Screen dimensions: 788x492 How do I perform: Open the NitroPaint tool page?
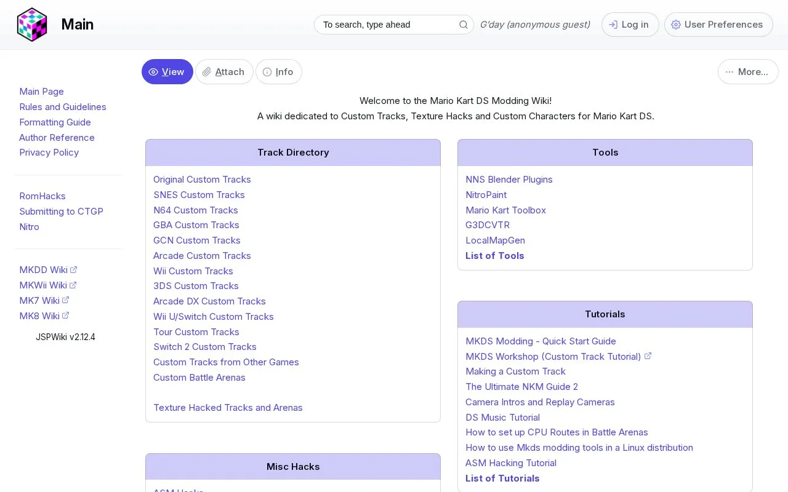pyautogui.click(x=486, y=195)
